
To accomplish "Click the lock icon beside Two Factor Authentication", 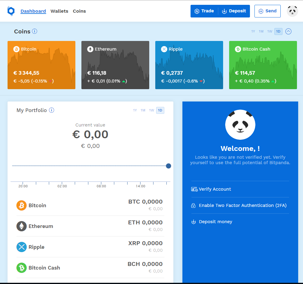I will [193, 205].
